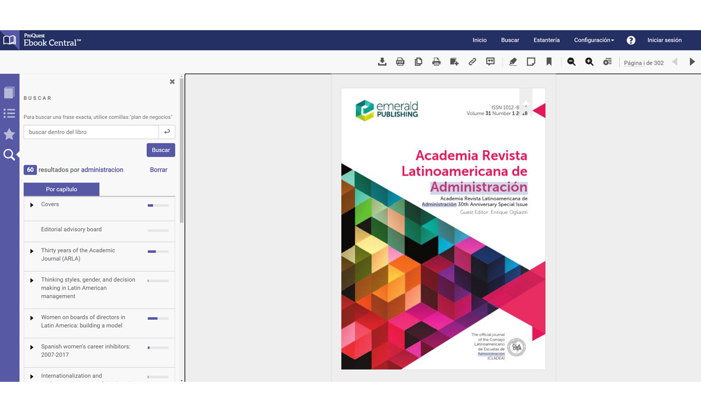This screenshot has height=412, width=701.
Task: Open the Covers chapter title
Action: (50, 204)
